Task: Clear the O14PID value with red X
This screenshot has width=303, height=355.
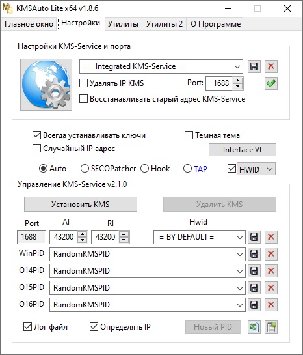Action: tap(271, 271)
